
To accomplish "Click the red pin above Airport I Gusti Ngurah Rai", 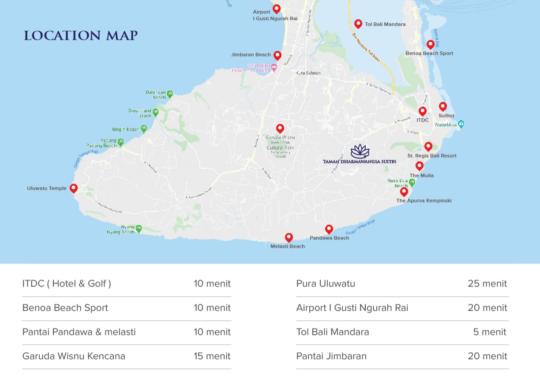I will 277,9.
